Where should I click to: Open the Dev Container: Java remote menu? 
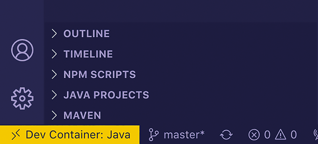pyautogui.click(x=70, y=135)
